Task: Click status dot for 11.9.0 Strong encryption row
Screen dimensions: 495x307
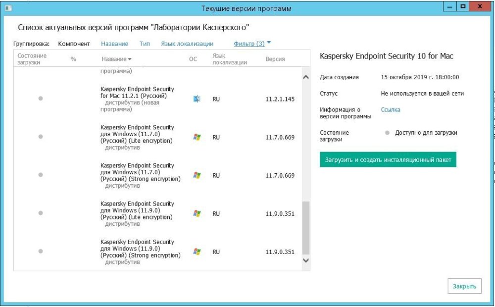Action: 41,252
